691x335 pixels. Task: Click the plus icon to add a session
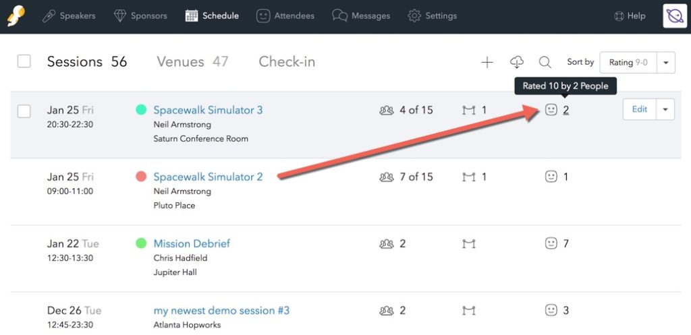tap(487, 63)
